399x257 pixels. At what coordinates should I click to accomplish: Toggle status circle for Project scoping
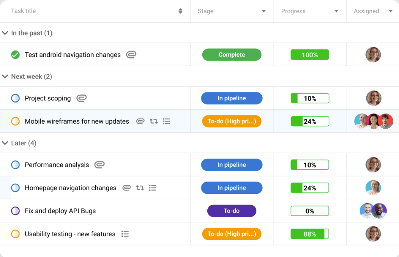pyautogui.click(x=16, y=98)
